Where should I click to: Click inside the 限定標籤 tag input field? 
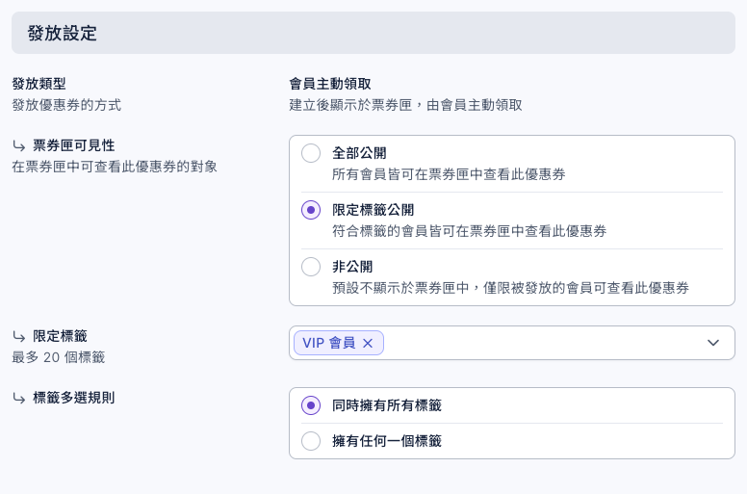coord(512,343)
